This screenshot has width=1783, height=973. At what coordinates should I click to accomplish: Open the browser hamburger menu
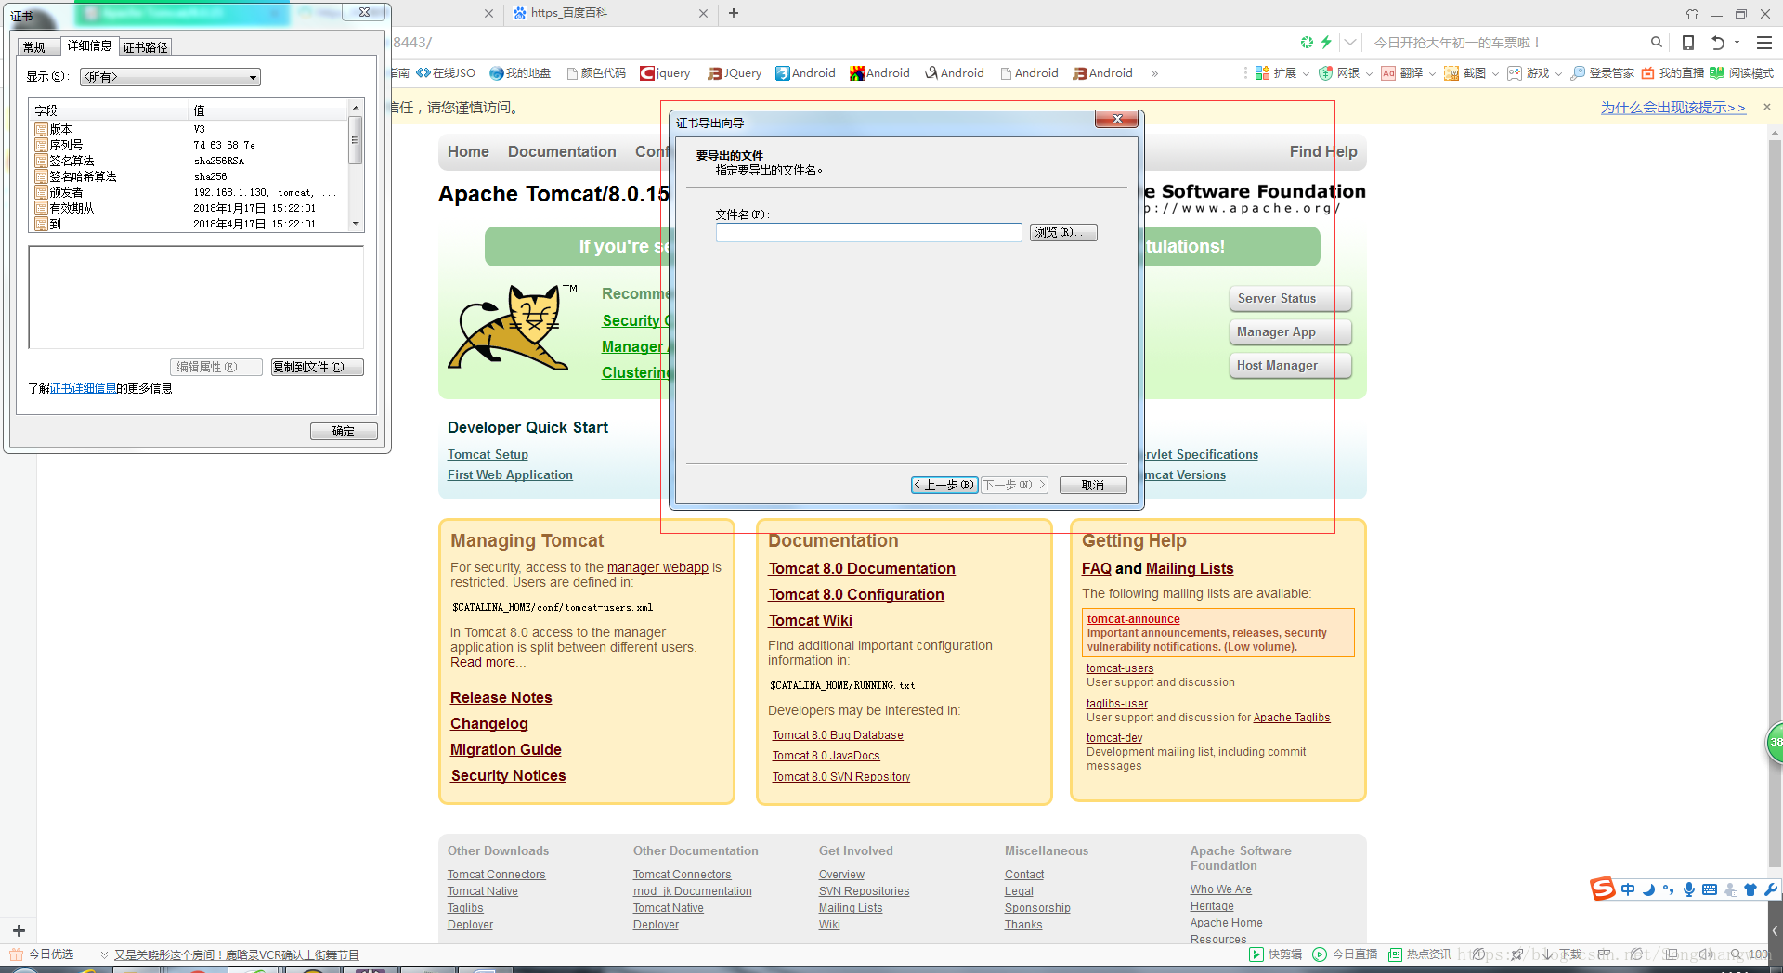(x=1764, y=43)
